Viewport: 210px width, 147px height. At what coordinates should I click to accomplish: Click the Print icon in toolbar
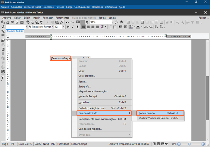[28, 22]
